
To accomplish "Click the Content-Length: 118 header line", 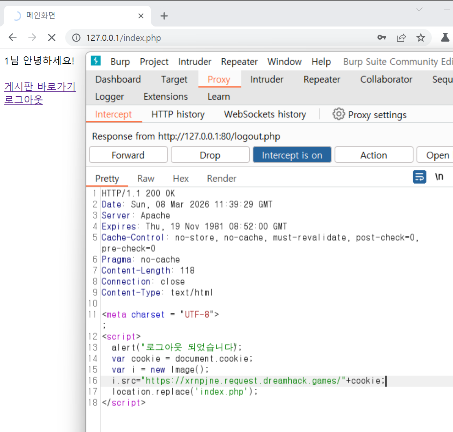I will click(148, 270).
